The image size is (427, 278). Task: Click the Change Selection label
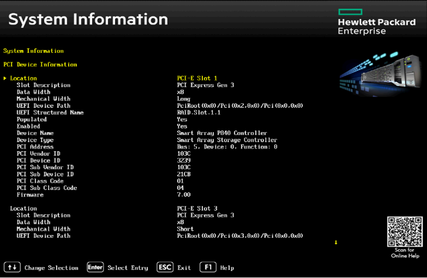click(52, 268)
